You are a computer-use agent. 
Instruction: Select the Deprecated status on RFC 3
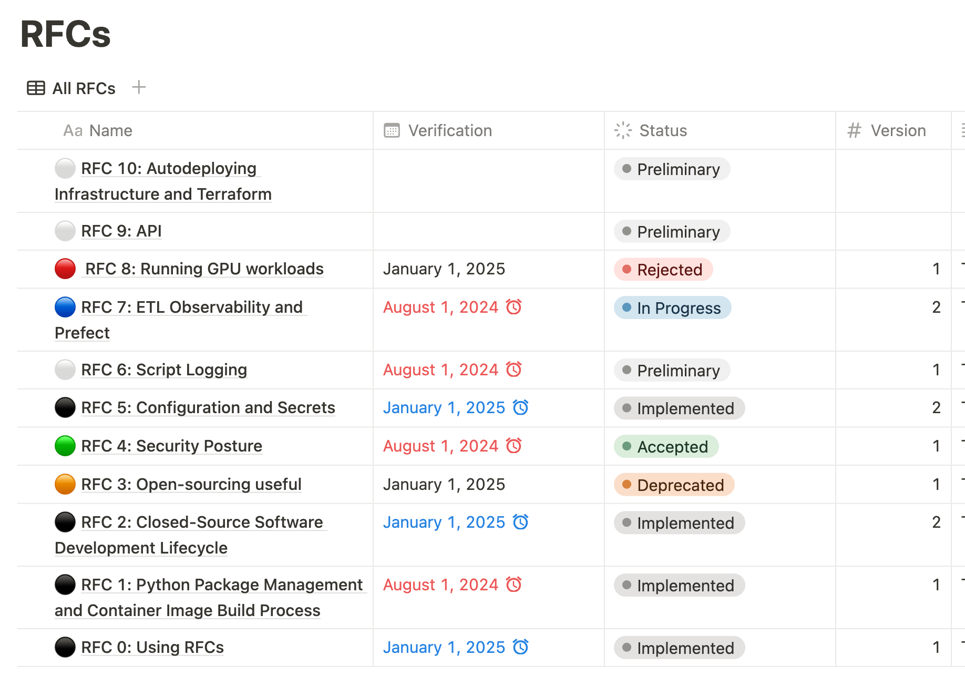click(x=674, y=485)
